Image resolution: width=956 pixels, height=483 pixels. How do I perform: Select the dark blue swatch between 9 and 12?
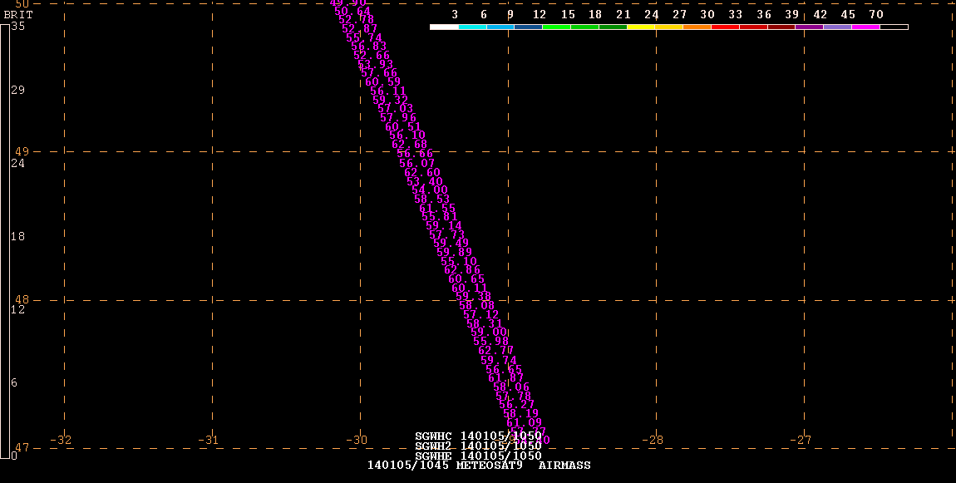click(x=529, y=27)
